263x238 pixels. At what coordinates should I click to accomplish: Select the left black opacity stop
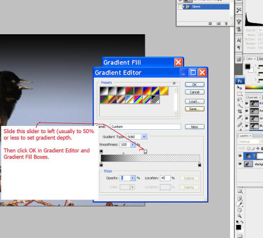pos(101,151)
